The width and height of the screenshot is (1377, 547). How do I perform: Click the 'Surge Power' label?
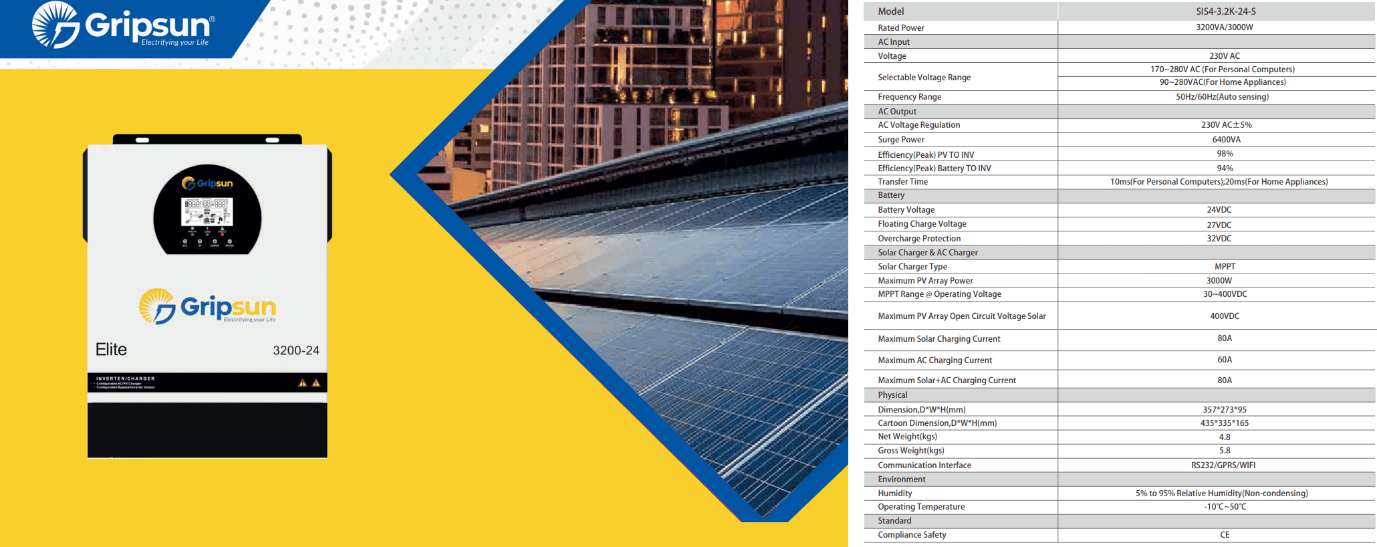(901, 140)
